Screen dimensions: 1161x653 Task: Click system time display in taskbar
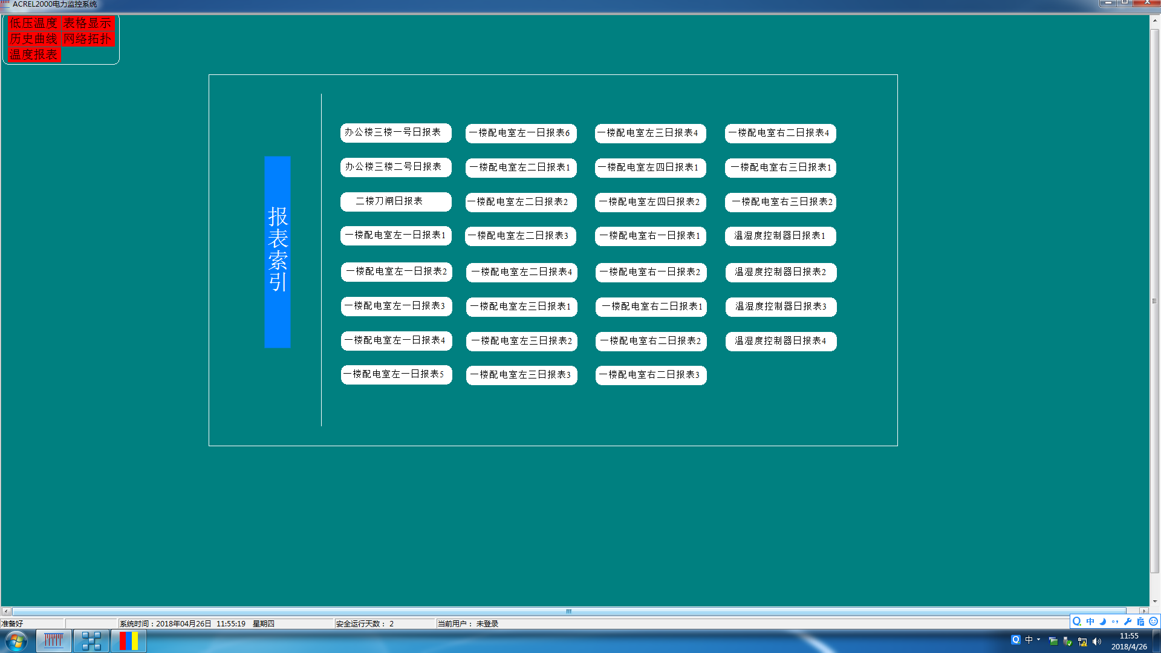click(x=1129, y=641)
